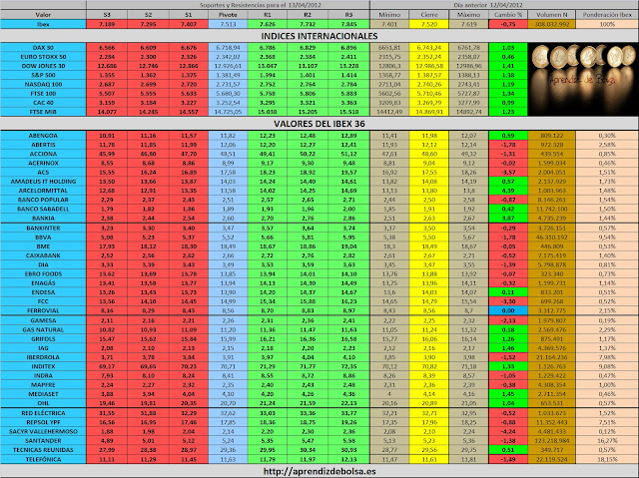Click the BANCO POPULAR row label
This screenshot has height=478, width=639.
pos(43,200)
